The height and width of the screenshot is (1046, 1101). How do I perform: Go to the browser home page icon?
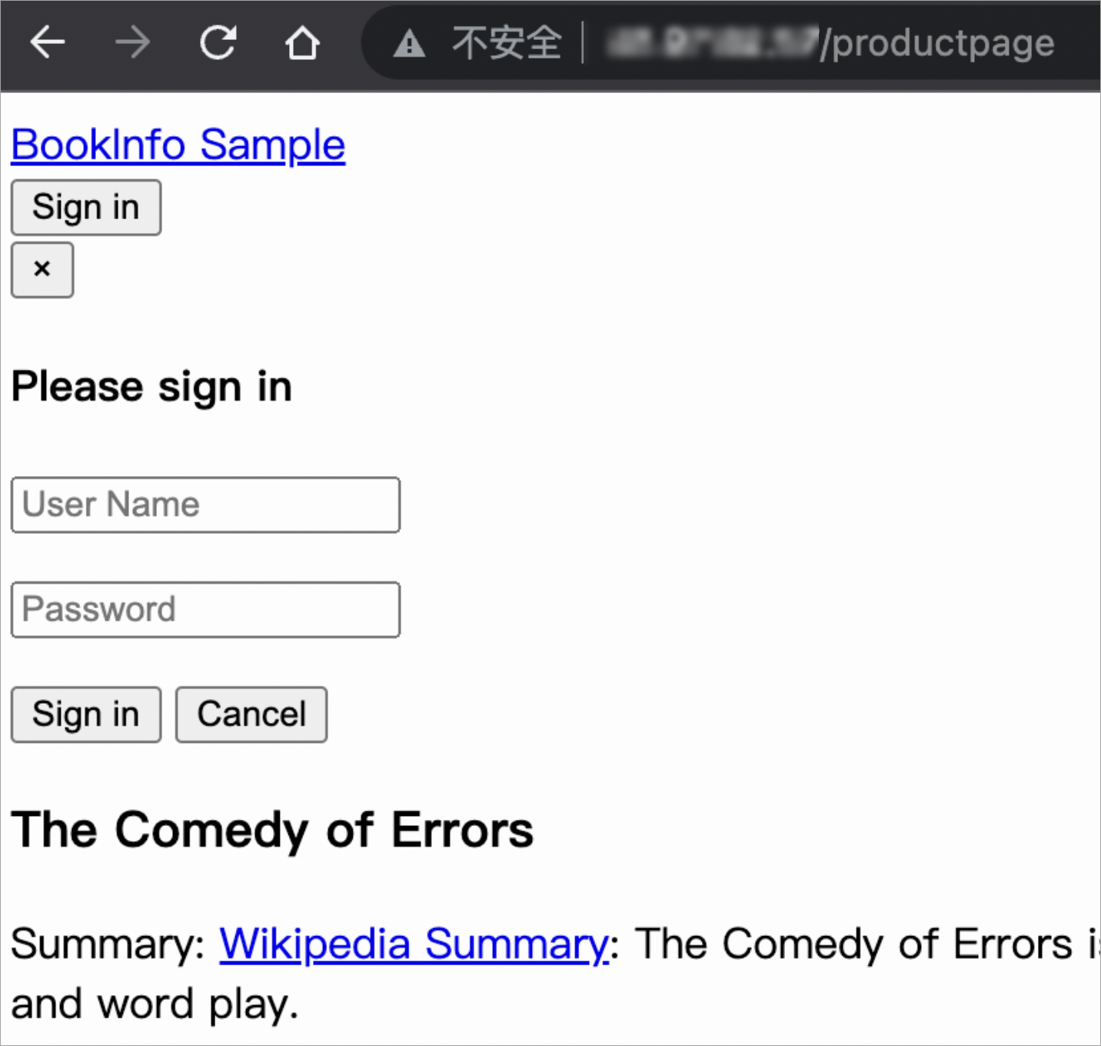click(x=302, y=43)
